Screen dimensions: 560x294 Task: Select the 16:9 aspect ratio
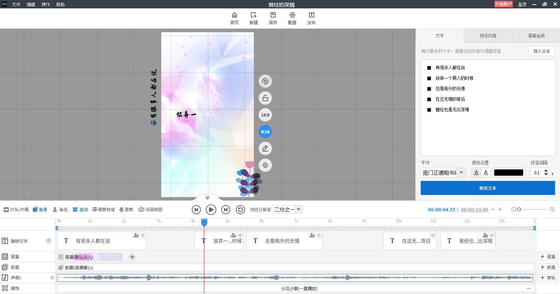(265, 115)
